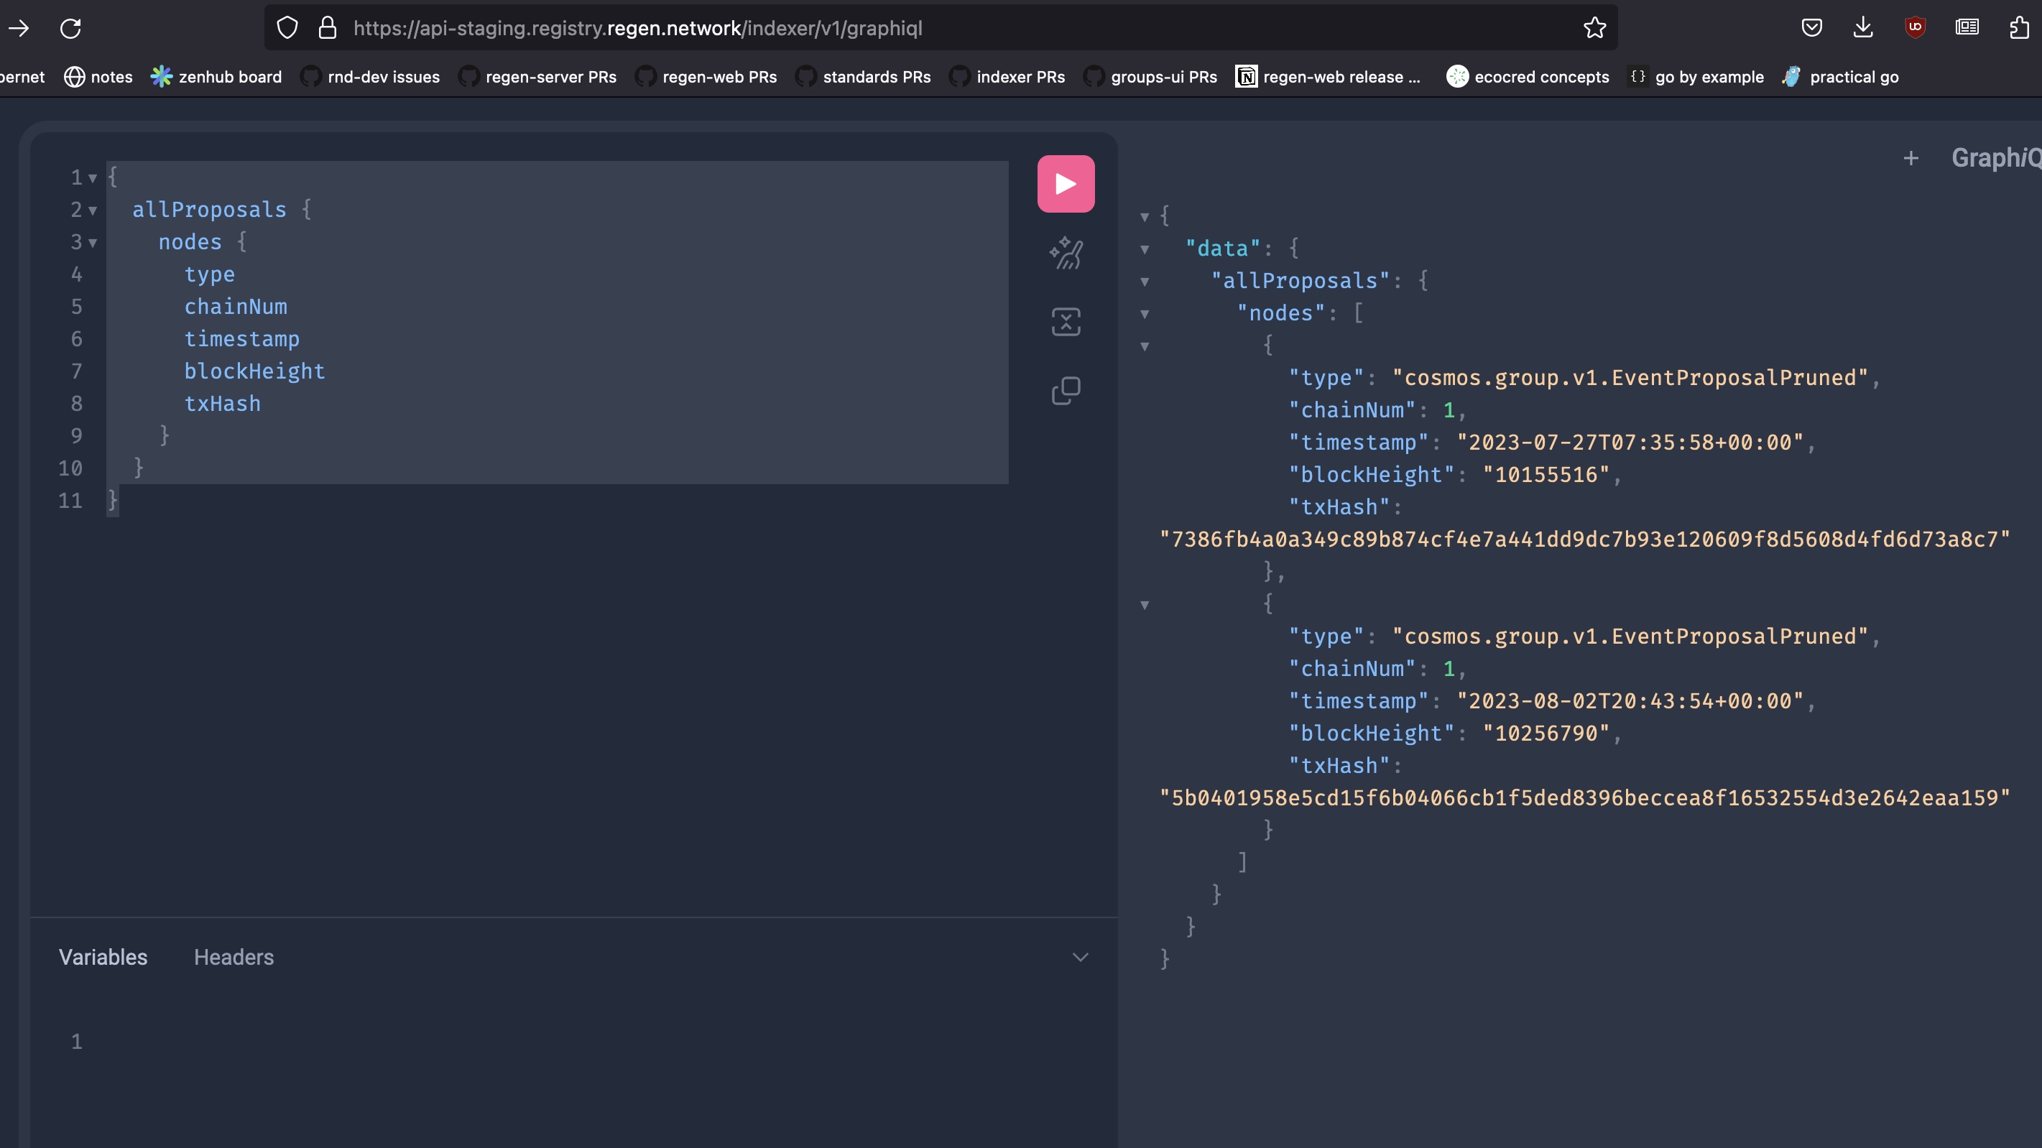Open the regen-server PRs bookmark
This screenshot has height=1148, width=2042.
(x=537, y=77)
